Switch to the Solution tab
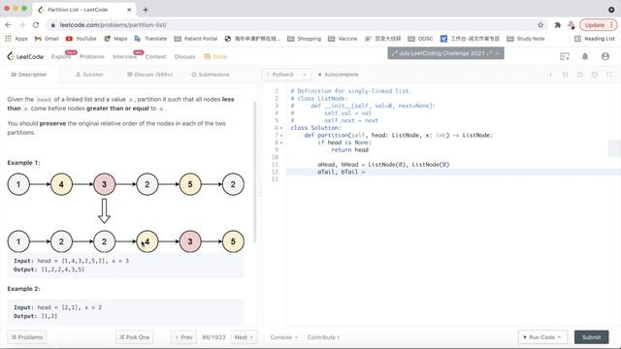This screenshot has height=349, width=621. click(89, 75)
